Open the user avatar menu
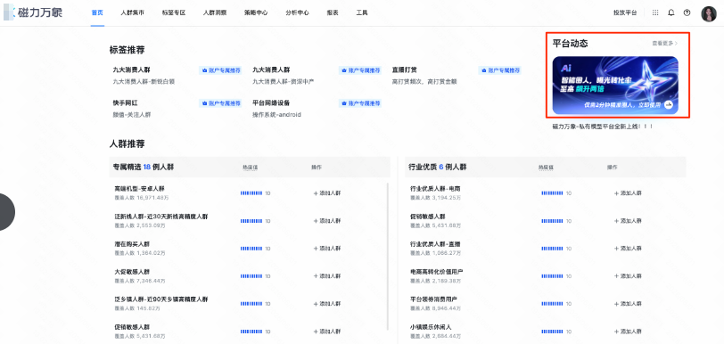Viewport: 724px width, 344px height. [x=709, y=13]
